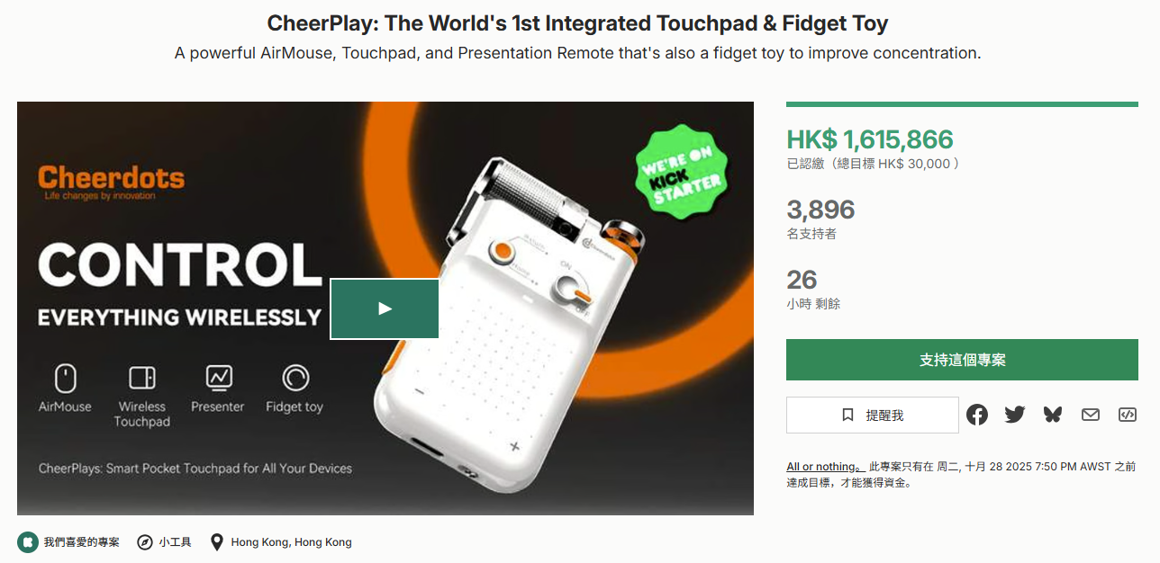Image resolution: width=1160 pixels, height=563 pixels.
Task: Share via the Bluesky butterfly icon
Action: [x=1053, y=415]
